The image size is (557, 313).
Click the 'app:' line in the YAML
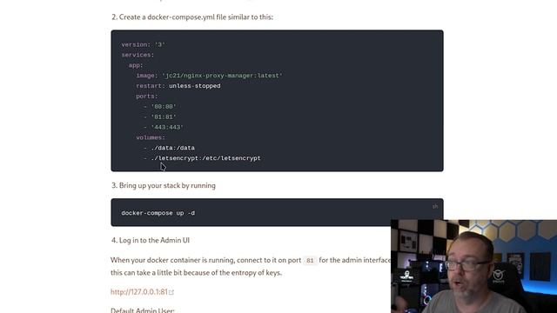pyautogui.click(x=136, y=65)
